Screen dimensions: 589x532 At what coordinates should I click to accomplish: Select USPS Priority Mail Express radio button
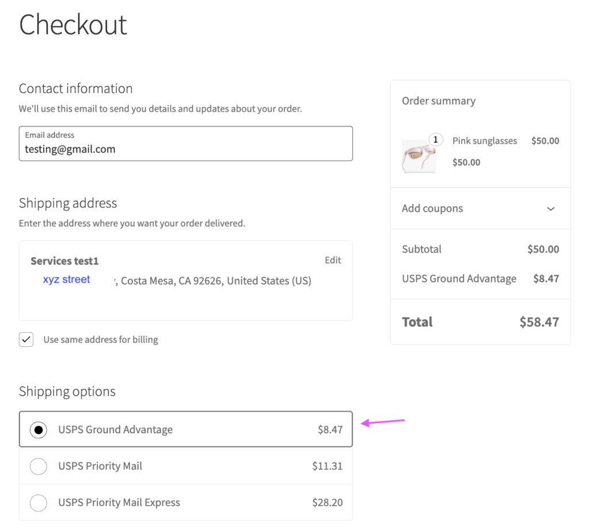click(x=39, y=503)
